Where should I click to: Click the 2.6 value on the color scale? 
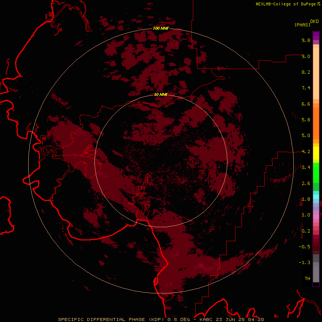point(306,184)
